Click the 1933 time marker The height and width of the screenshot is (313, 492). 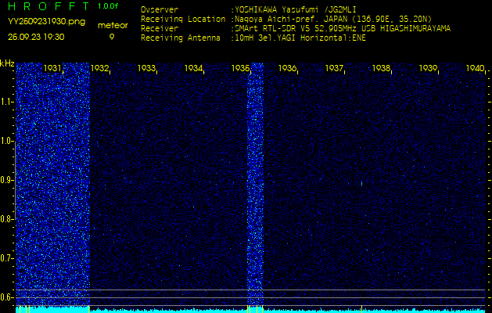click(146, 68)
